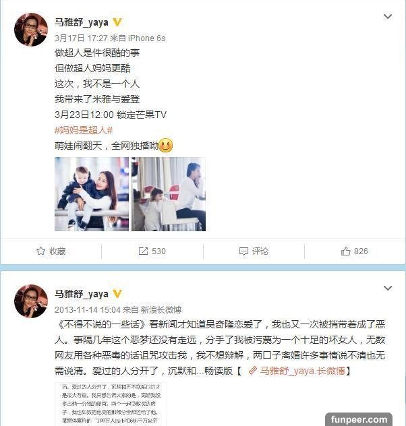Like the first post with thumbs-up icon

pyautogui.click(x=346, y=251)
